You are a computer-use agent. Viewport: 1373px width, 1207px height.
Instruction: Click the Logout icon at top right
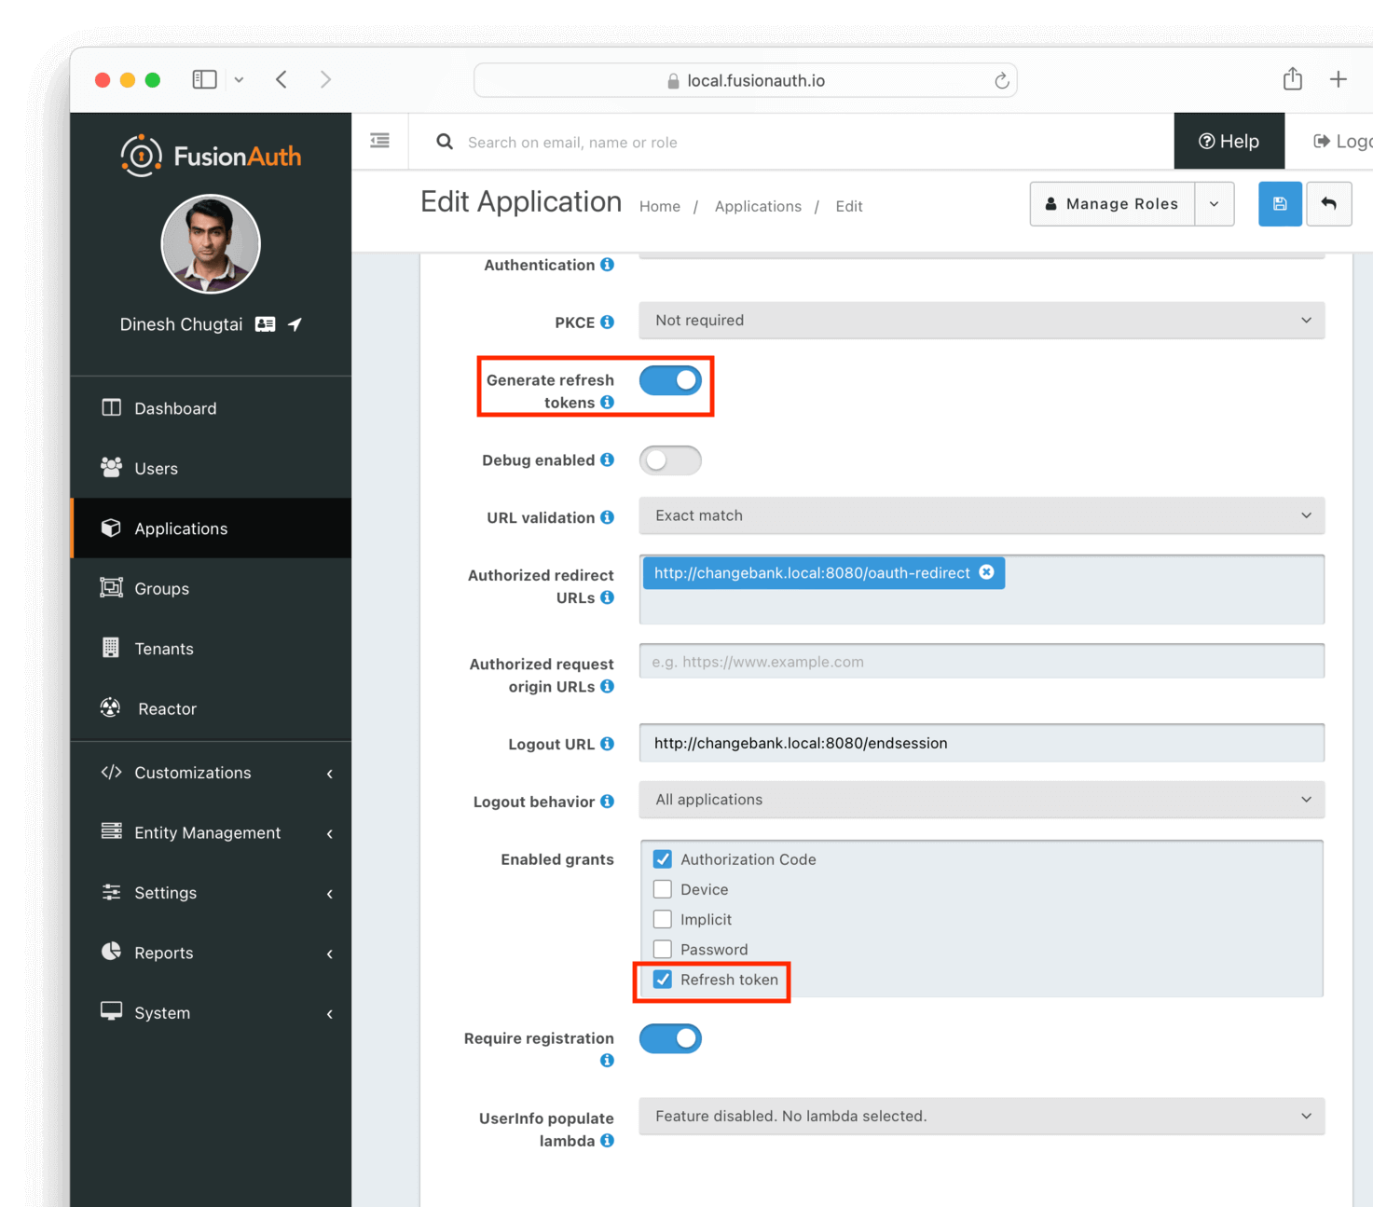[x=1324, y=141]
